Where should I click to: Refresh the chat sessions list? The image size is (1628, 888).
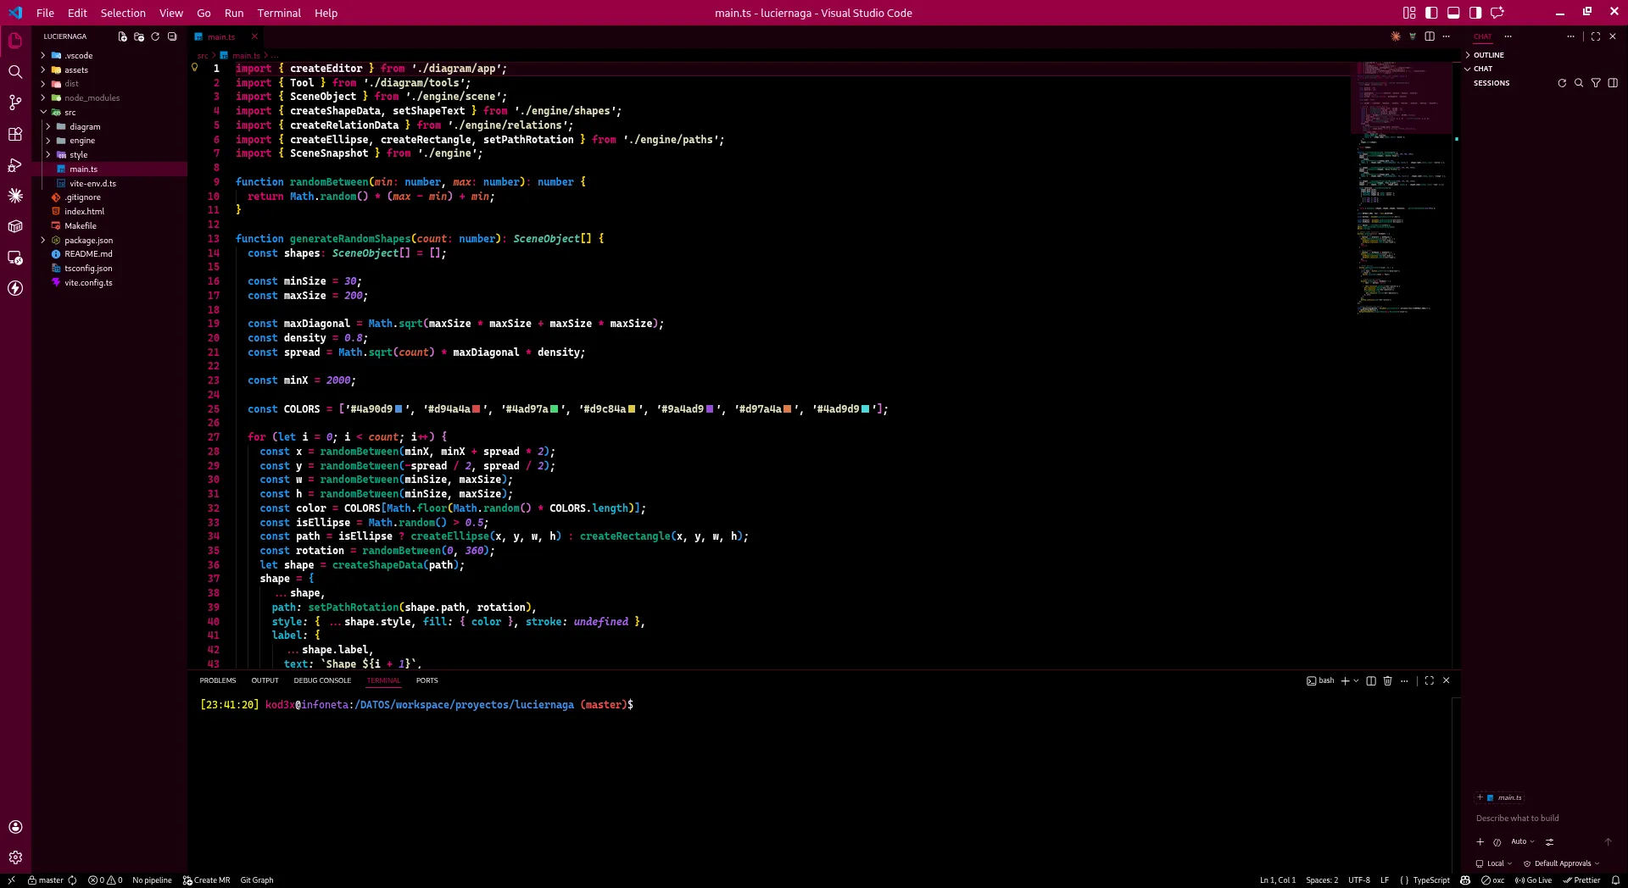1562,83
